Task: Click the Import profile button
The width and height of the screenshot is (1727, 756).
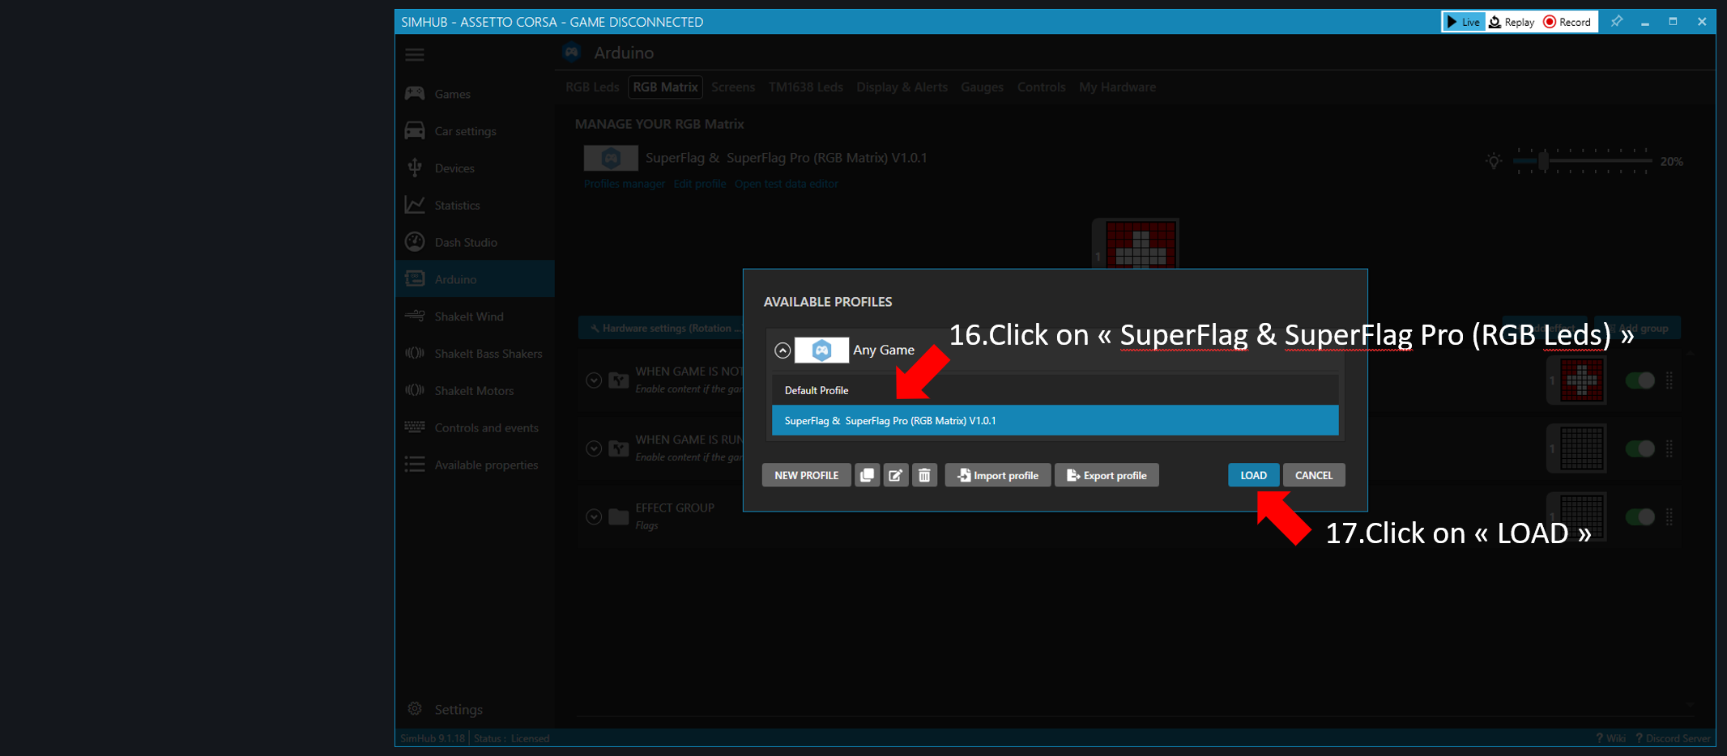Action: (x=998, y=475)
